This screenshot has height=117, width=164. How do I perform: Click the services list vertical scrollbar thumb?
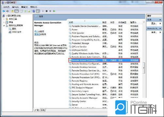pos(144,68)
